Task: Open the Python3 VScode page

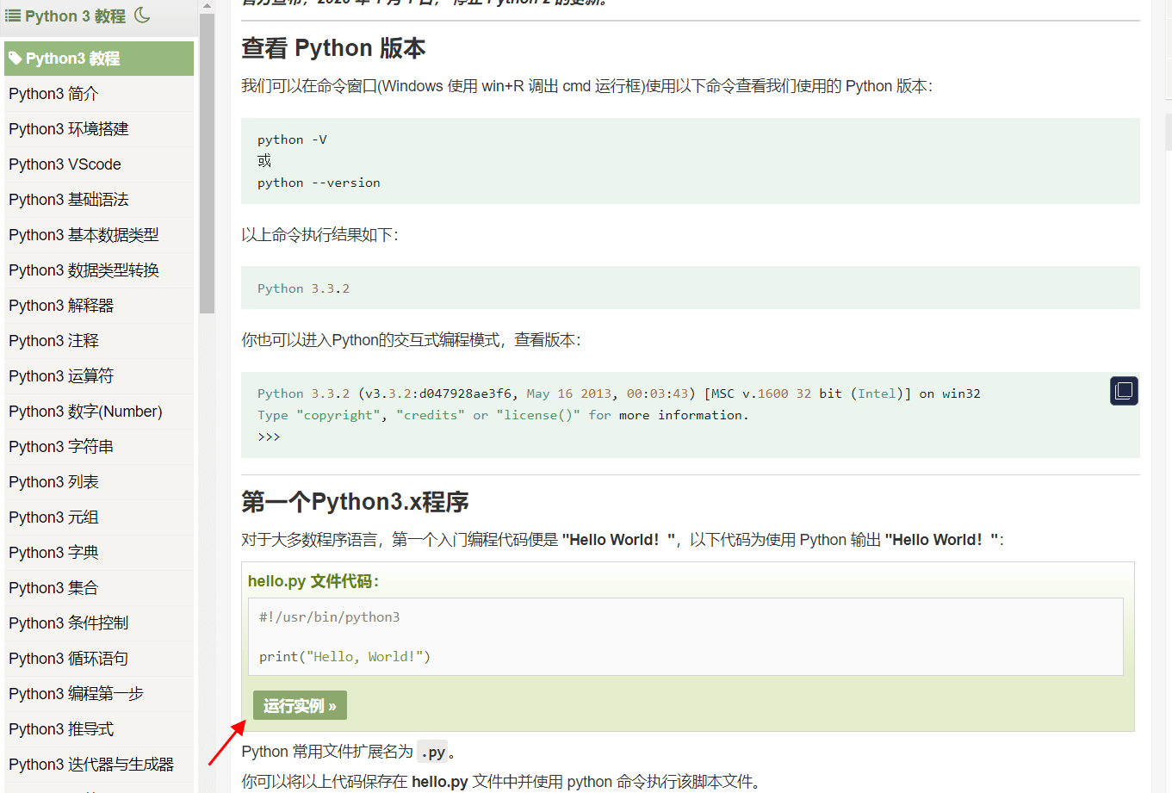Action: click(65, 164)
